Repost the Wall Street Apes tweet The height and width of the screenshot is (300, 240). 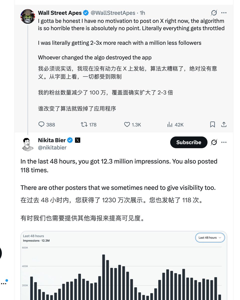84,124
